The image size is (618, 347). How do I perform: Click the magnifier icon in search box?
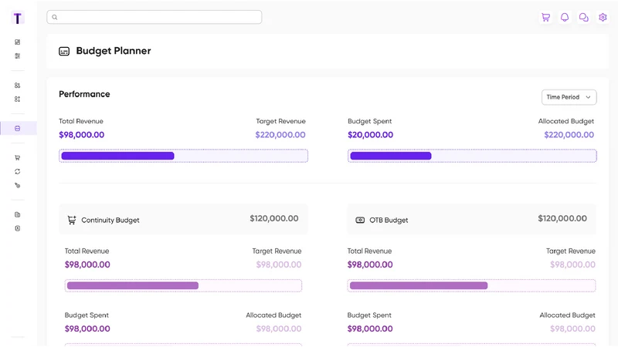[55, 17]
